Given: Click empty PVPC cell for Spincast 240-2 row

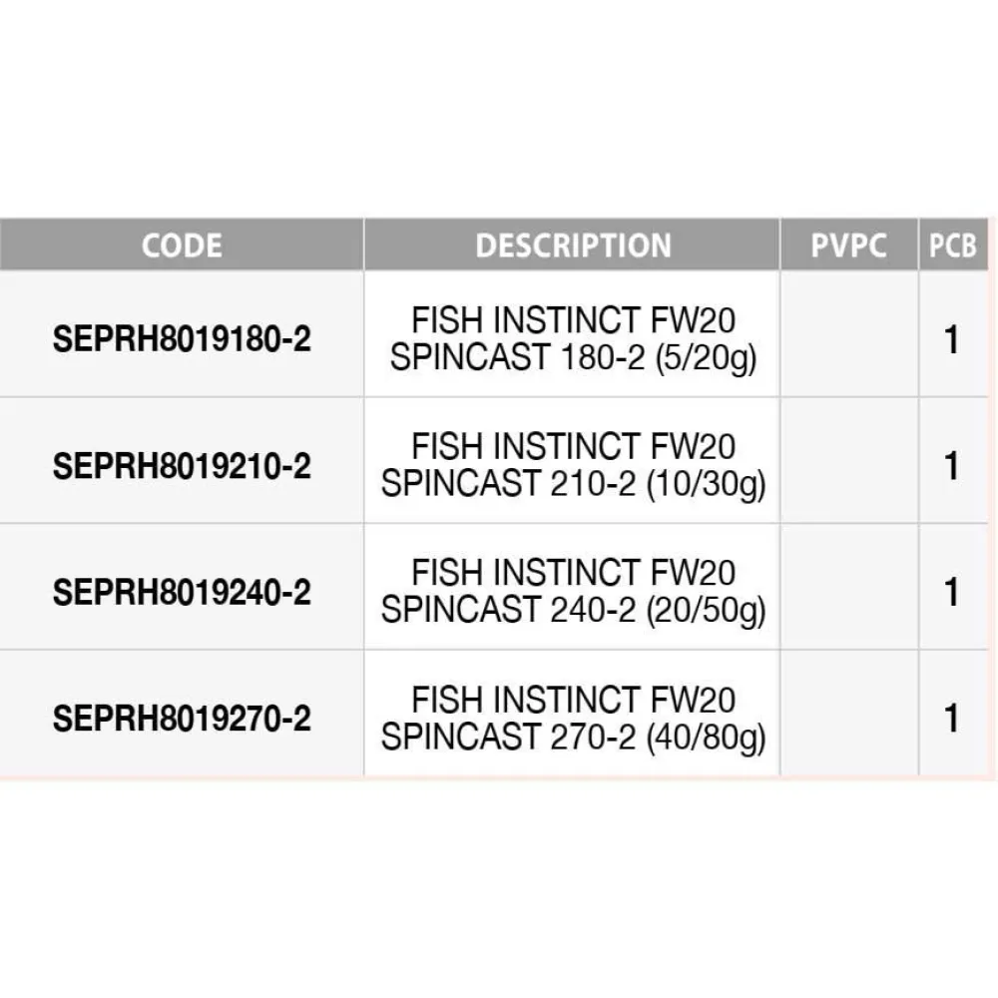Looking at the screenshot, I should click(848, 593).
